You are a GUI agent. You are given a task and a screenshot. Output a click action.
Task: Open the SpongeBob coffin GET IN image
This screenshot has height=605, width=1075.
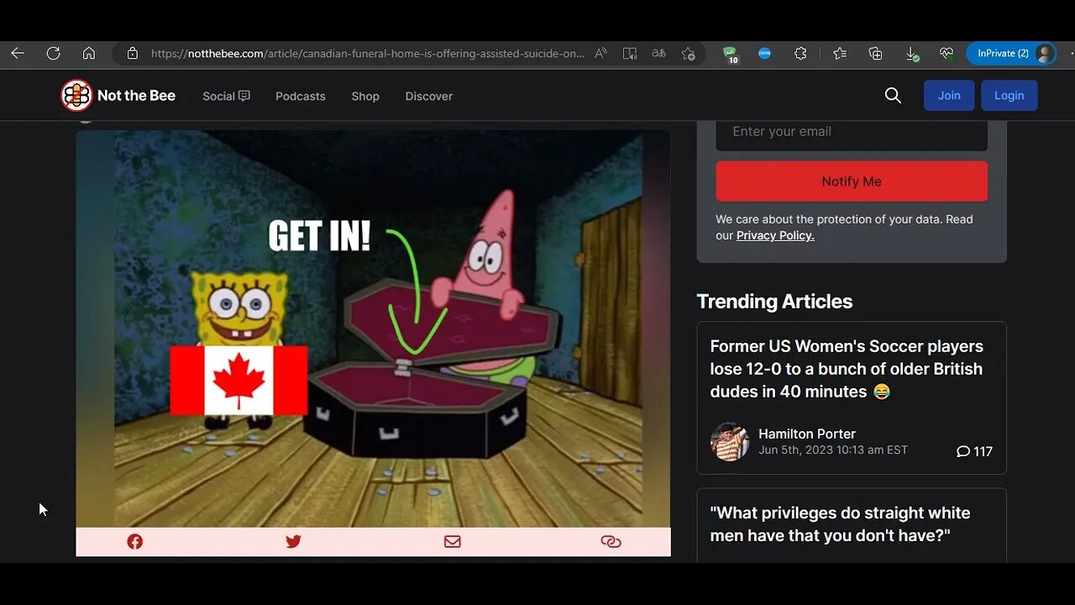click(373, 329)
